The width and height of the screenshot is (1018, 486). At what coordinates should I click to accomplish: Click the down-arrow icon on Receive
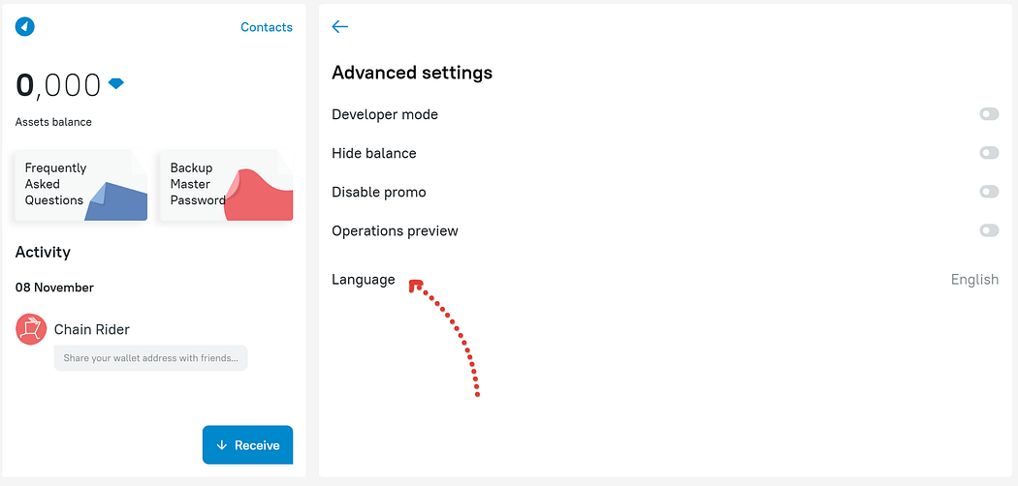(x=221, y=445)
